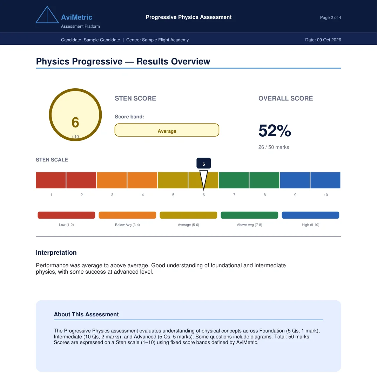Viewport: 377px width, 385px height.
Task: Click 'Centre: Sample Flight Academy' text
Action: click(157, 40)
